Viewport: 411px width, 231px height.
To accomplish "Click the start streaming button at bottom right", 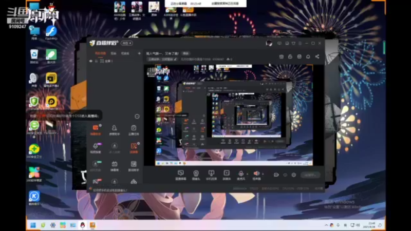I will point(310,175).
